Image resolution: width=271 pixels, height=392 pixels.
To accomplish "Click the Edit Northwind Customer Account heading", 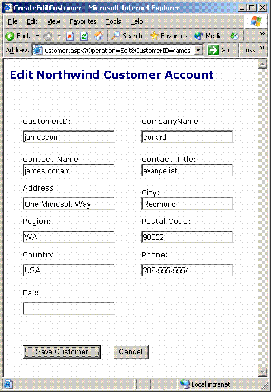I will (x=112, y=74).
